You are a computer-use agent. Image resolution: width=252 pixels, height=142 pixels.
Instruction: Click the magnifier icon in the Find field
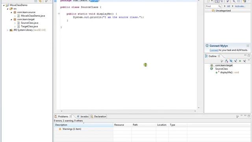click(x=219, y=6)
